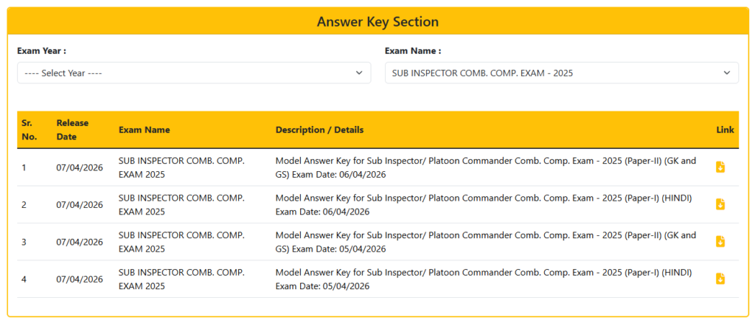Click the Sr. No. column header

pos(27,130)
